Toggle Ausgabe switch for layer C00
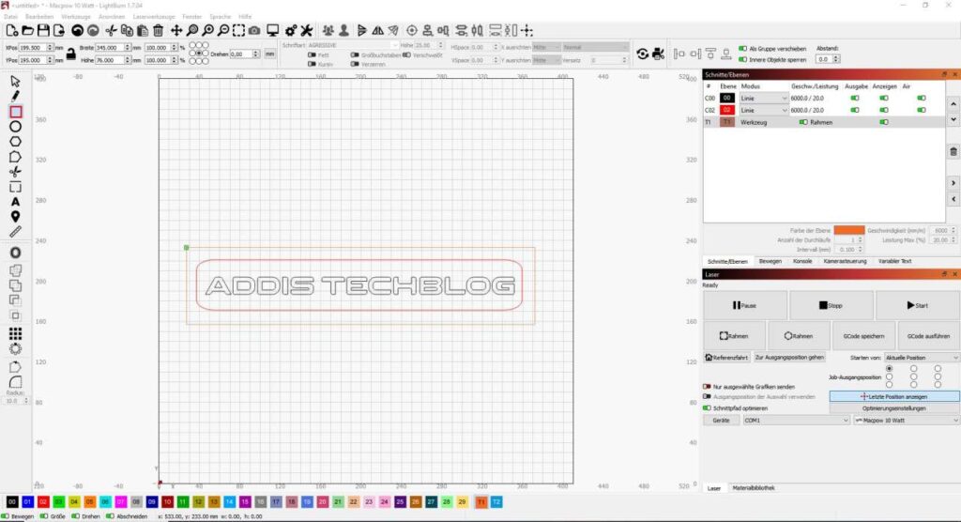This screenshot has height=522, width=961. coord(855,99)
